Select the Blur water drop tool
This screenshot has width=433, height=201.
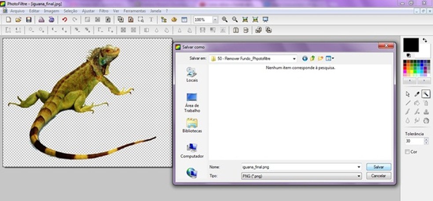408,121
